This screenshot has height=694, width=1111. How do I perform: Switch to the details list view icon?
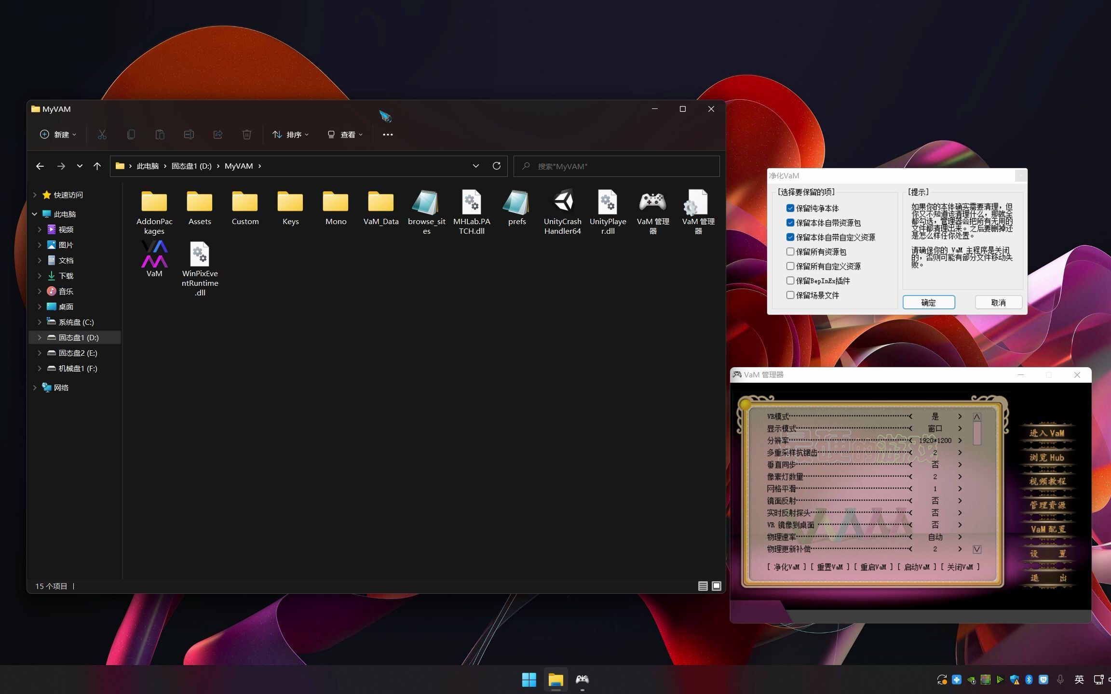[703, 586]
